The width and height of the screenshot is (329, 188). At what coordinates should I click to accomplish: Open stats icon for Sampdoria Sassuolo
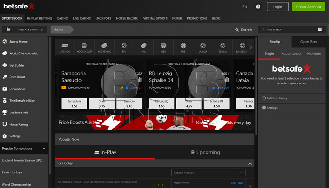140,79
